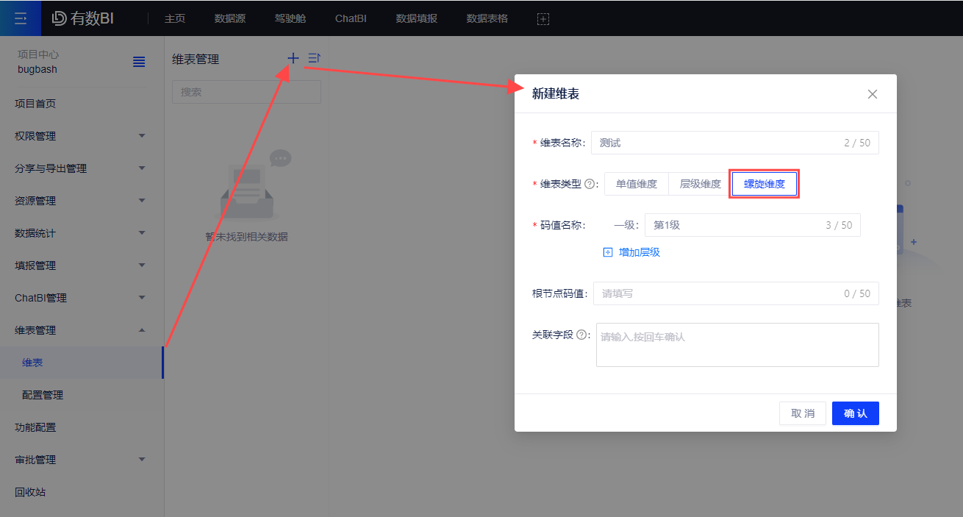This screenshot has height=517, width=963.
Task: Open project center list icon next to bugbash
Action: click(139, 63)
